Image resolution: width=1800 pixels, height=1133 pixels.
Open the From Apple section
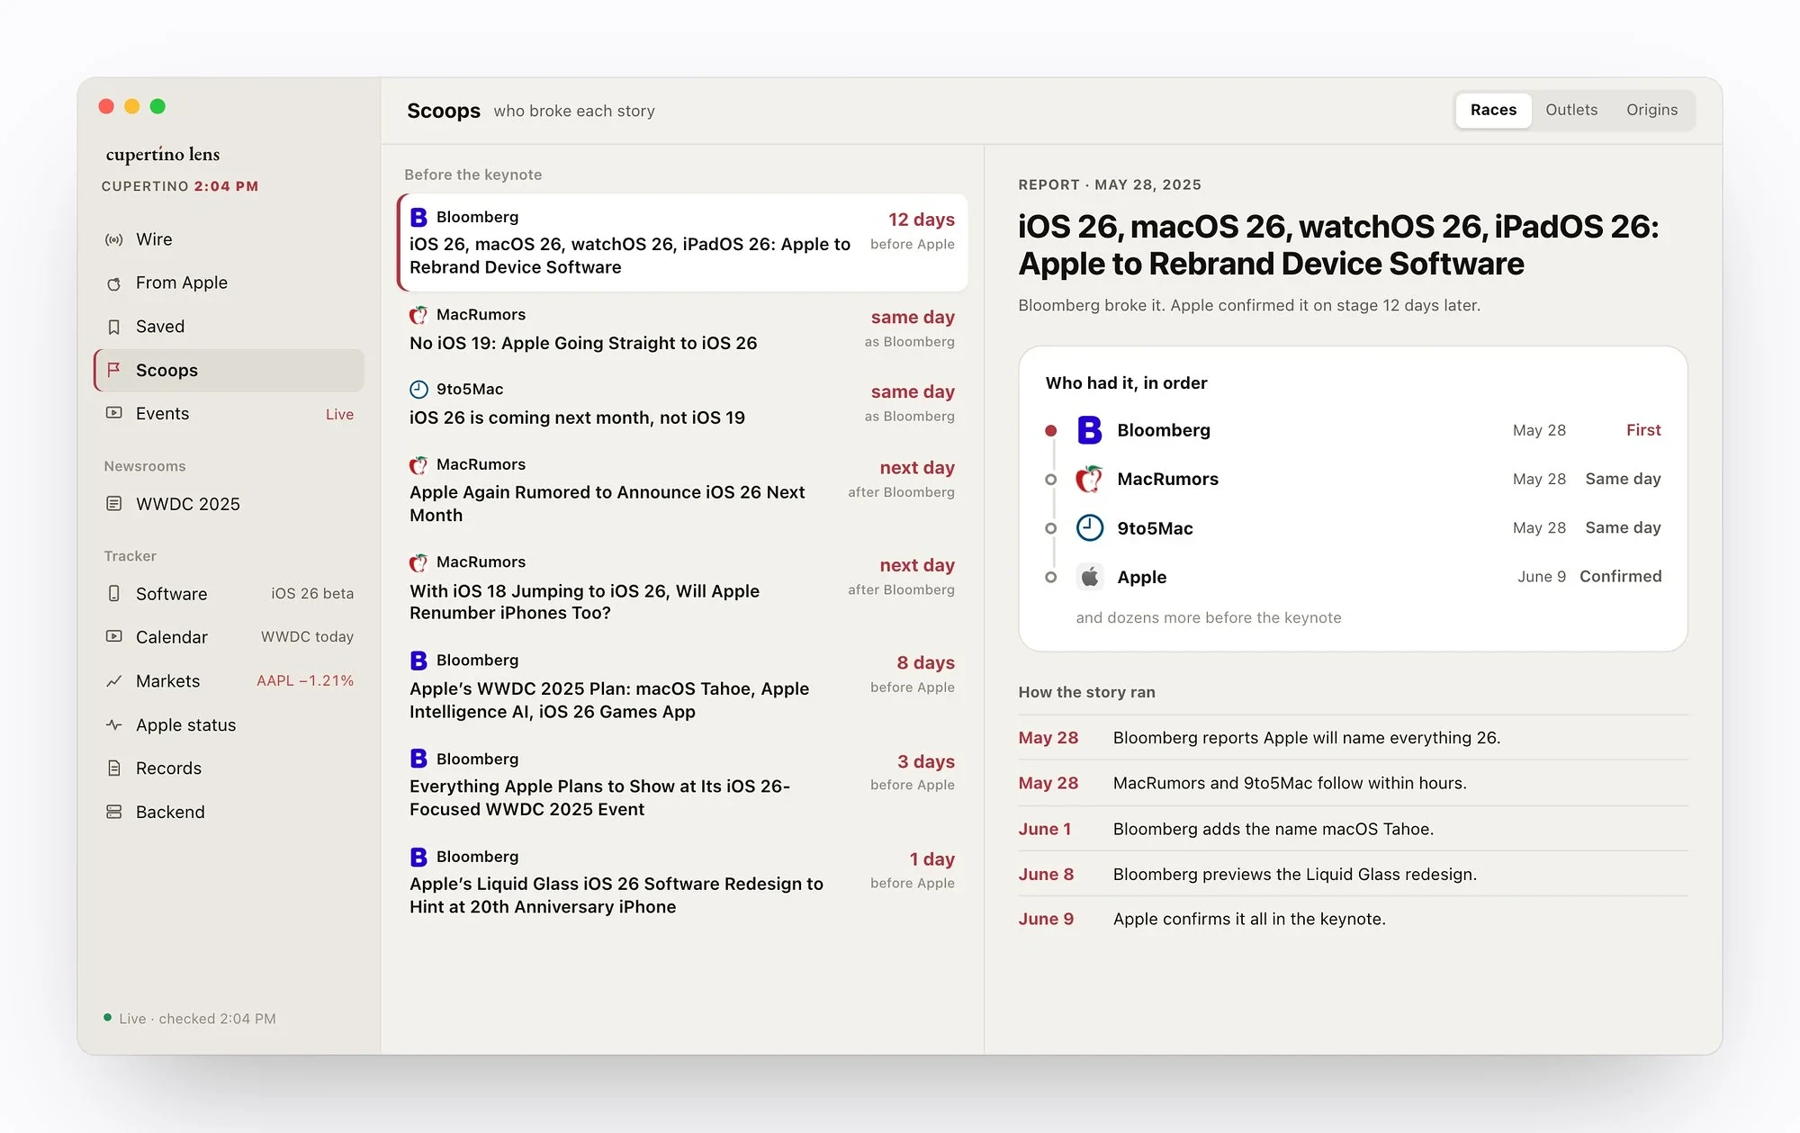229,283
